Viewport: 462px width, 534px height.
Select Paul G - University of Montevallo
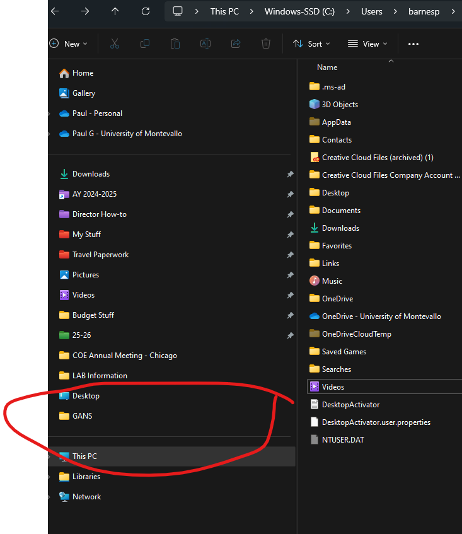(x=120, y=134)
